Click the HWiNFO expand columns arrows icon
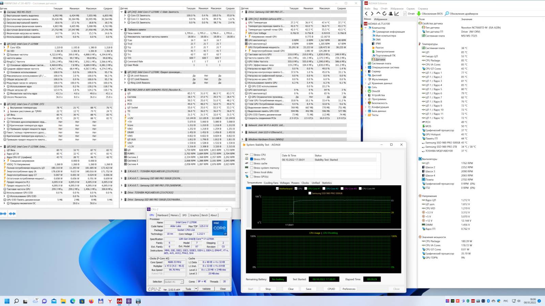 tap(3, 214)
